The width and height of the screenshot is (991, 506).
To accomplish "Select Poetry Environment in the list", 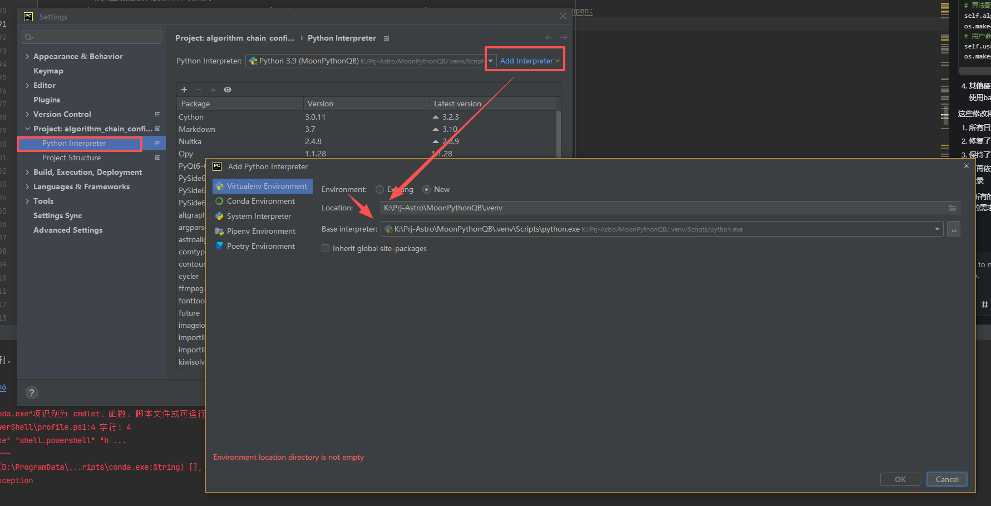I will click(x=262, y=246).
